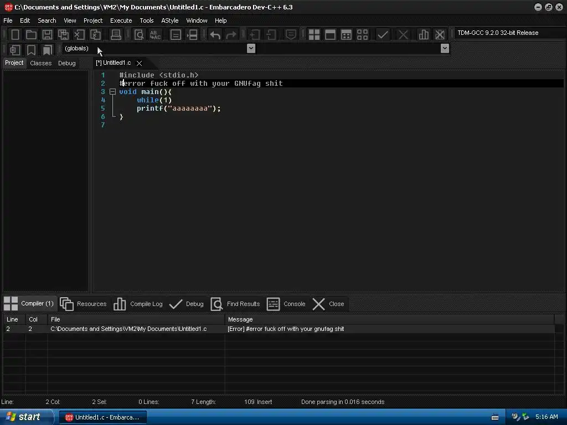Viewport: 567px width, 425px height.
Task: Click the Stop execution X toolbar icon
Action: tap(403, 35)
